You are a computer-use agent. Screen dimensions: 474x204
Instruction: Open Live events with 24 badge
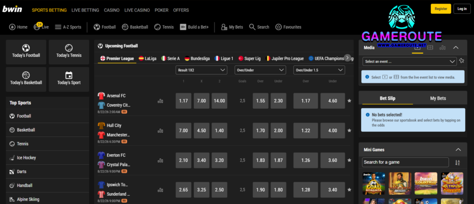[x=41, y=26]
